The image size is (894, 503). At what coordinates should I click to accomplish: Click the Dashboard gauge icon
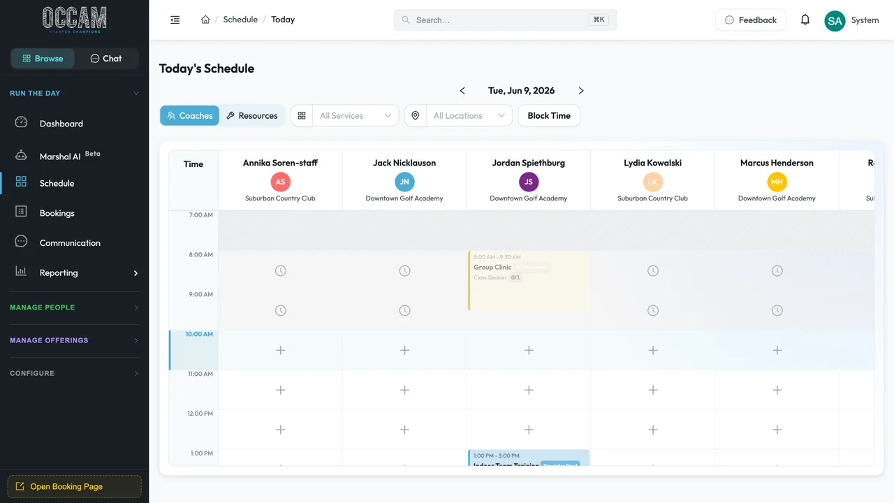21,122
